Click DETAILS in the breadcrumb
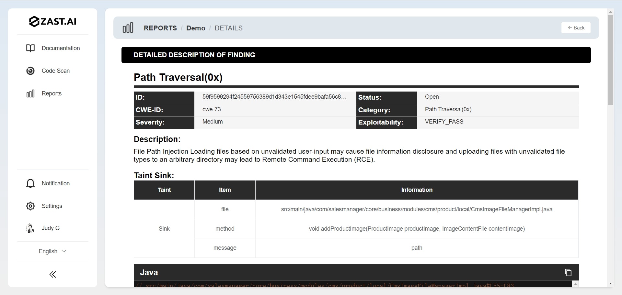The height and width of the screenshot is (295, 622). 228,28
